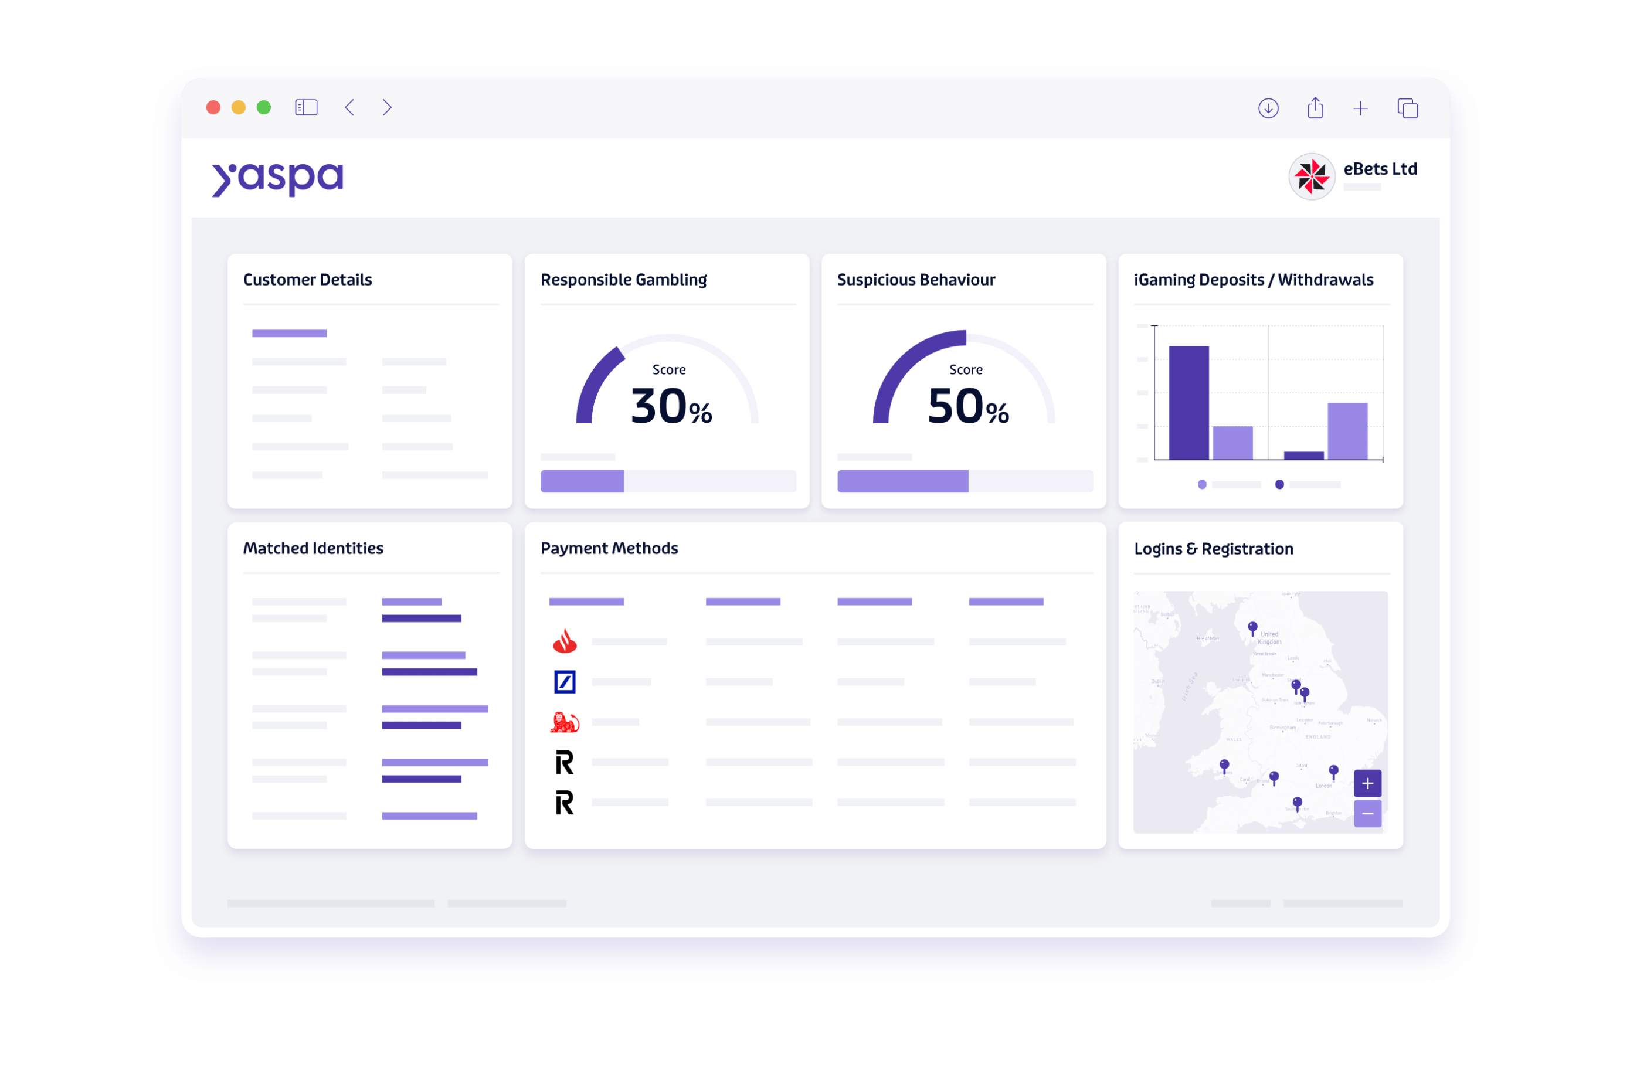Viewport: 1630px width, 1067px height.
Task: Select the Deutsche Bank square logo
Action: (564, 681)
